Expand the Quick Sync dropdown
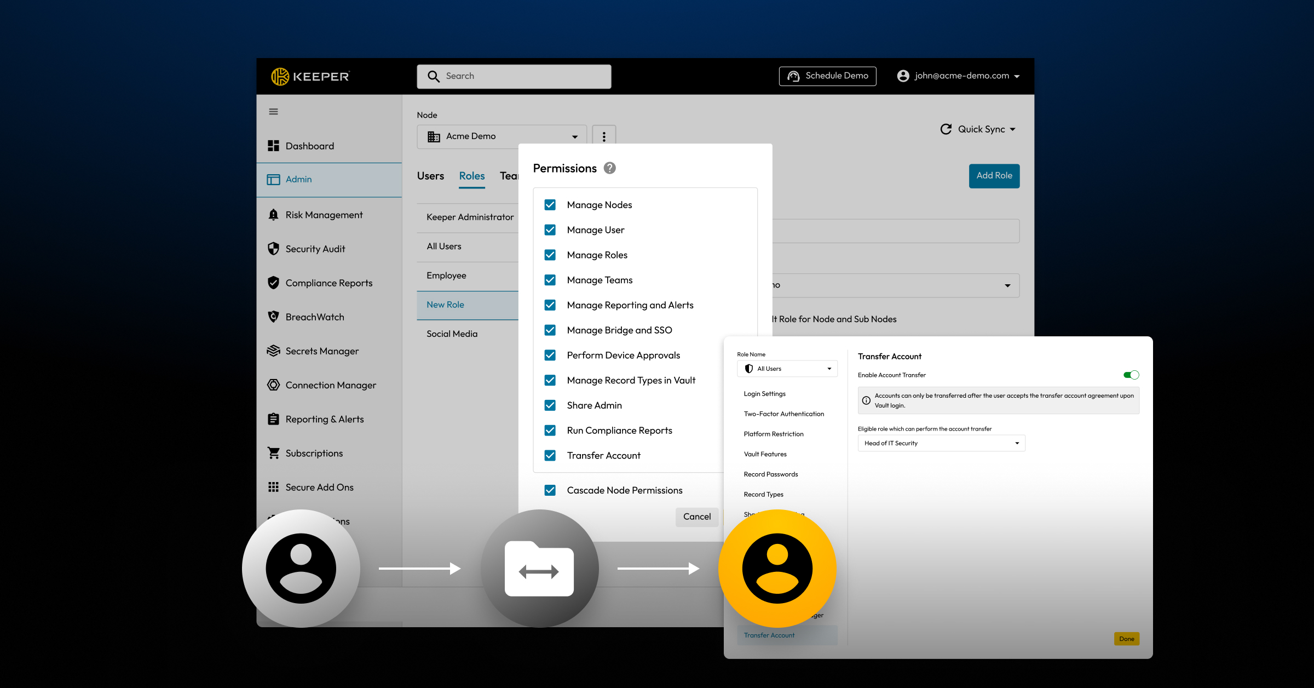Viewport: 1314px width, 688px height. pyautogui.click(x=1012, y=129)
